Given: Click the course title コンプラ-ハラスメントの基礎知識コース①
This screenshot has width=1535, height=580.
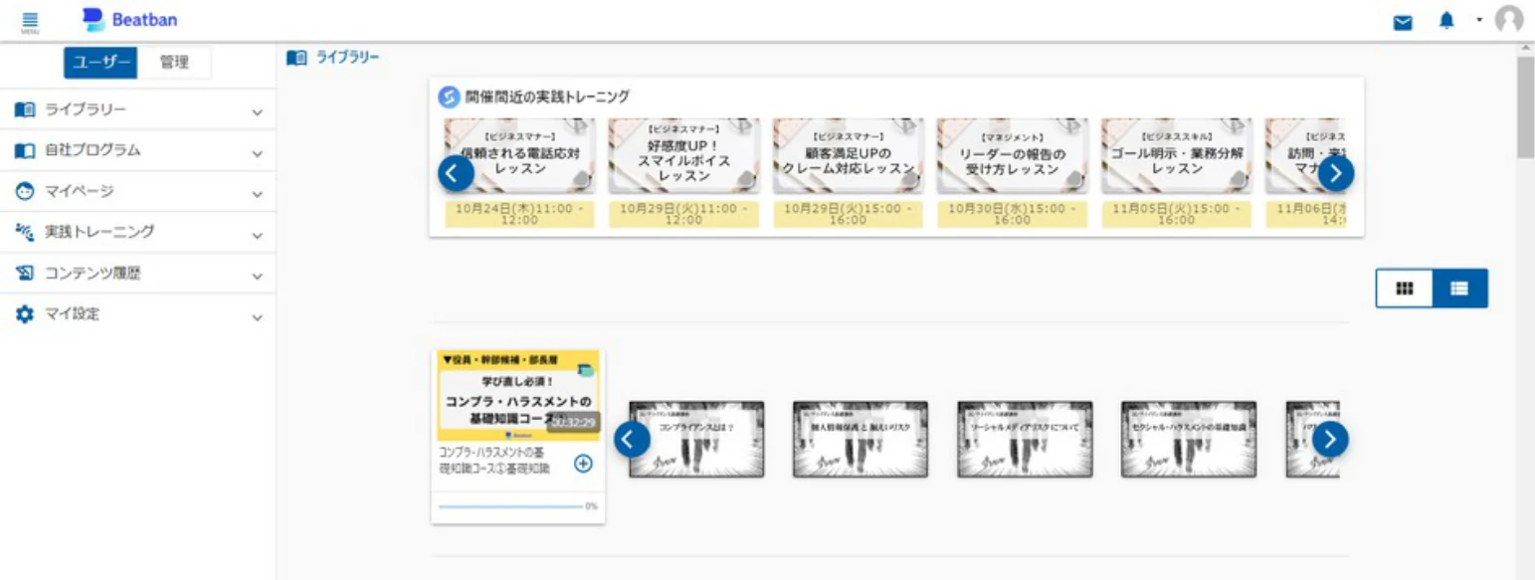Looking at the screenshot, I should [x=494, y=461].
